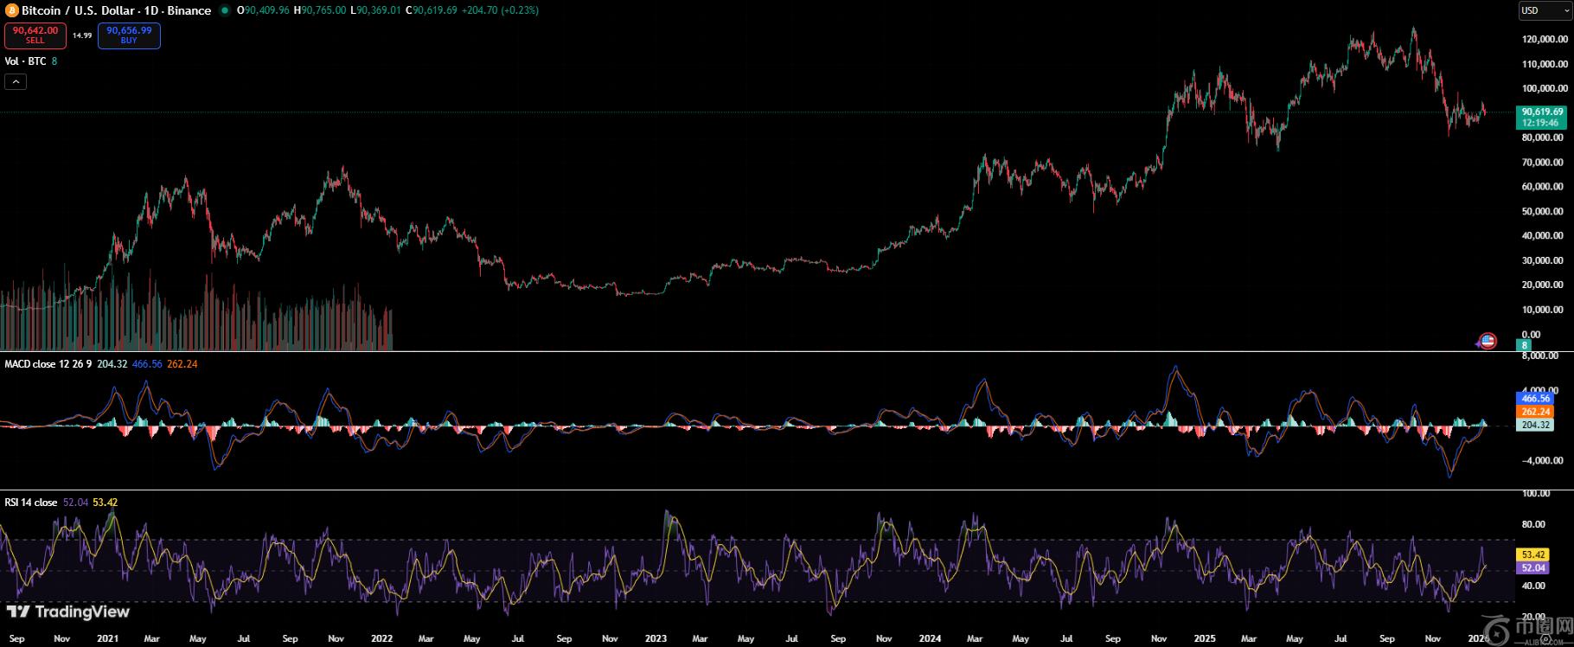Click the 2025 label on the time axis
Image resolution: width=1574 pixels, height=647 pixels.
point(1204,639)
